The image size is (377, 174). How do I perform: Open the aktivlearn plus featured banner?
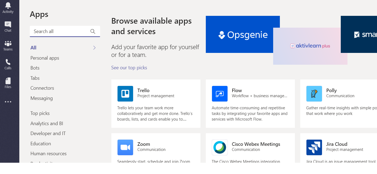tap(310, 46)
